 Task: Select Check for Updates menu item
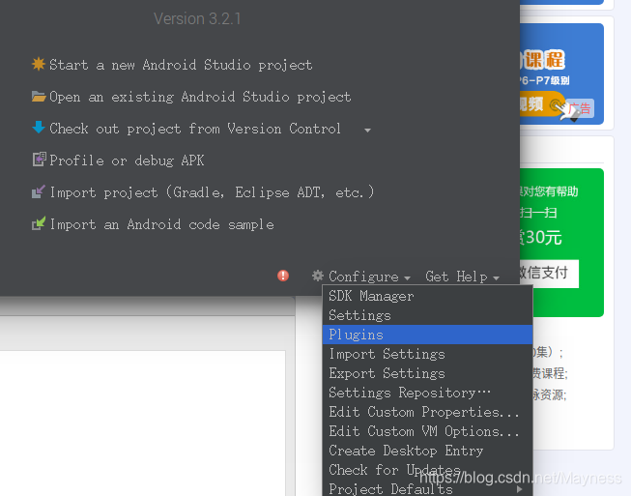click(427, 470)
